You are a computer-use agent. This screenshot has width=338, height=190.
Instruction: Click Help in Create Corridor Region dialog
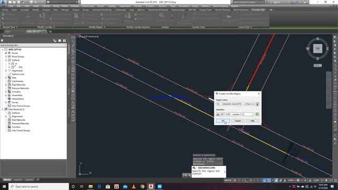pyautogui.click(x=252, y=121)
